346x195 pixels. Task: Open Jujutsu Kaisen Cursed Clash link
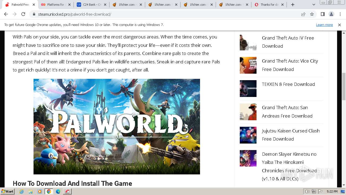point(291,135)
